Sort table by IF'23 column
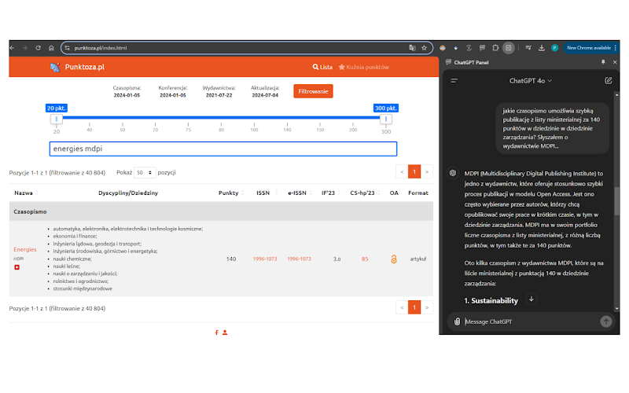Viewport: 629px width, 393px height. [330, 193]
